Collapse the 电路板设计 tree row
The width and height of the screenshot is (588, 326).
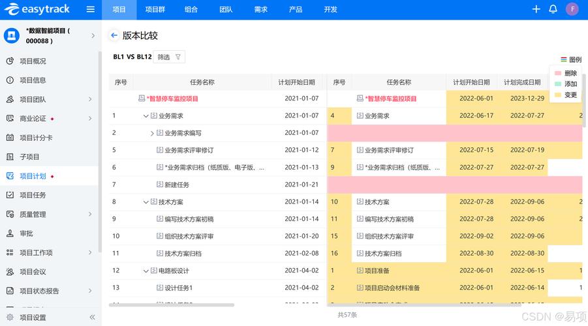pos(146,271)
